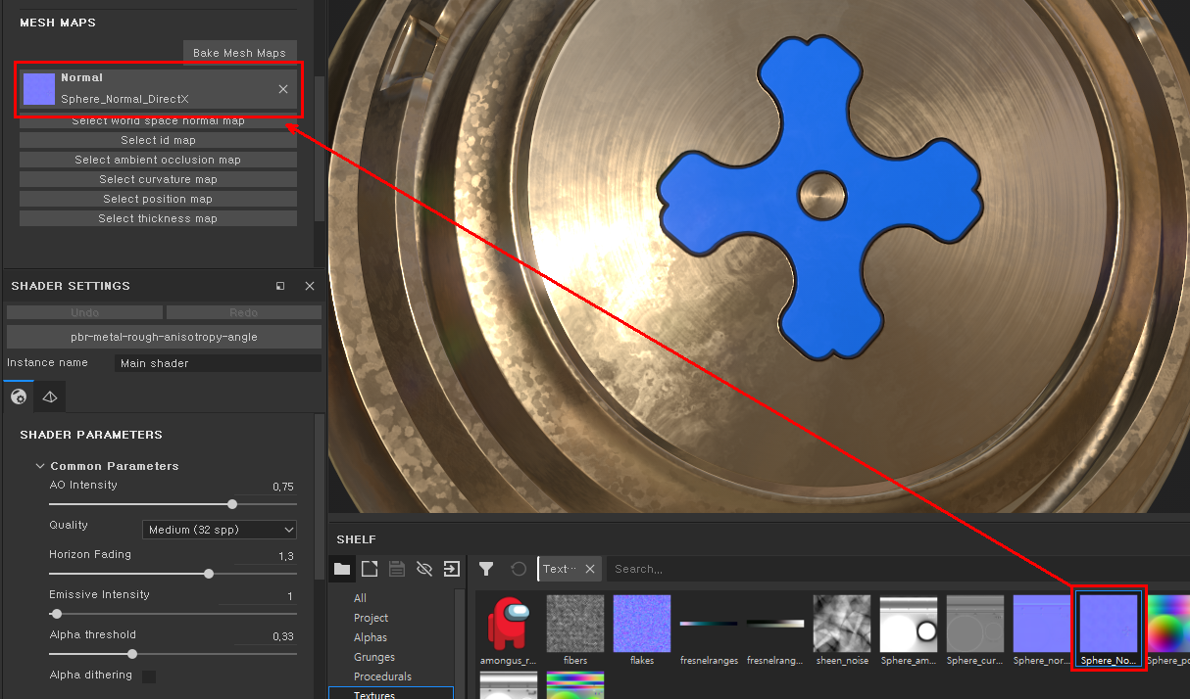Click Select world space normal map
The image size is (1190, 699).
click(x=158, y=121)
